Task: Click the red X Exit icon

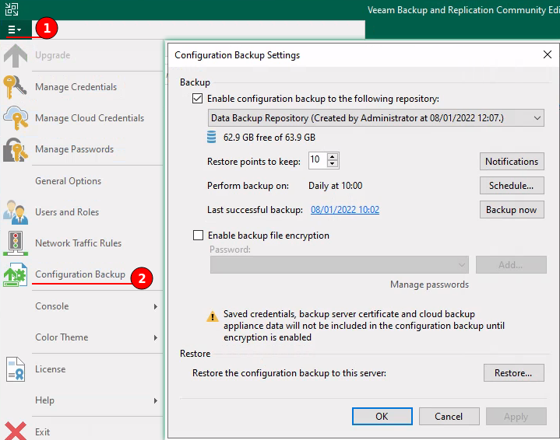Action: [x=16, y=431]
